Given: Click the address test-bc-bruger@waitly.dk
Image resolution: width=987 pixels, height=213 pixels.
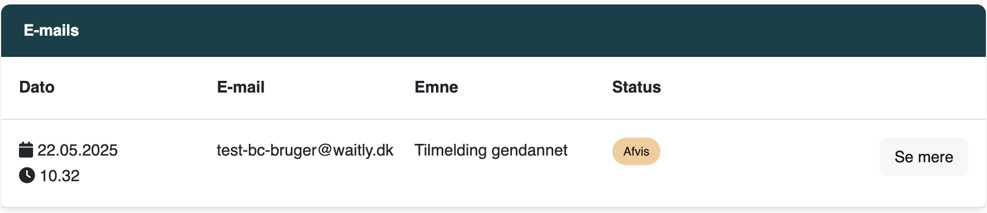Looking at the screenshot, I should (x=305, y=150).
